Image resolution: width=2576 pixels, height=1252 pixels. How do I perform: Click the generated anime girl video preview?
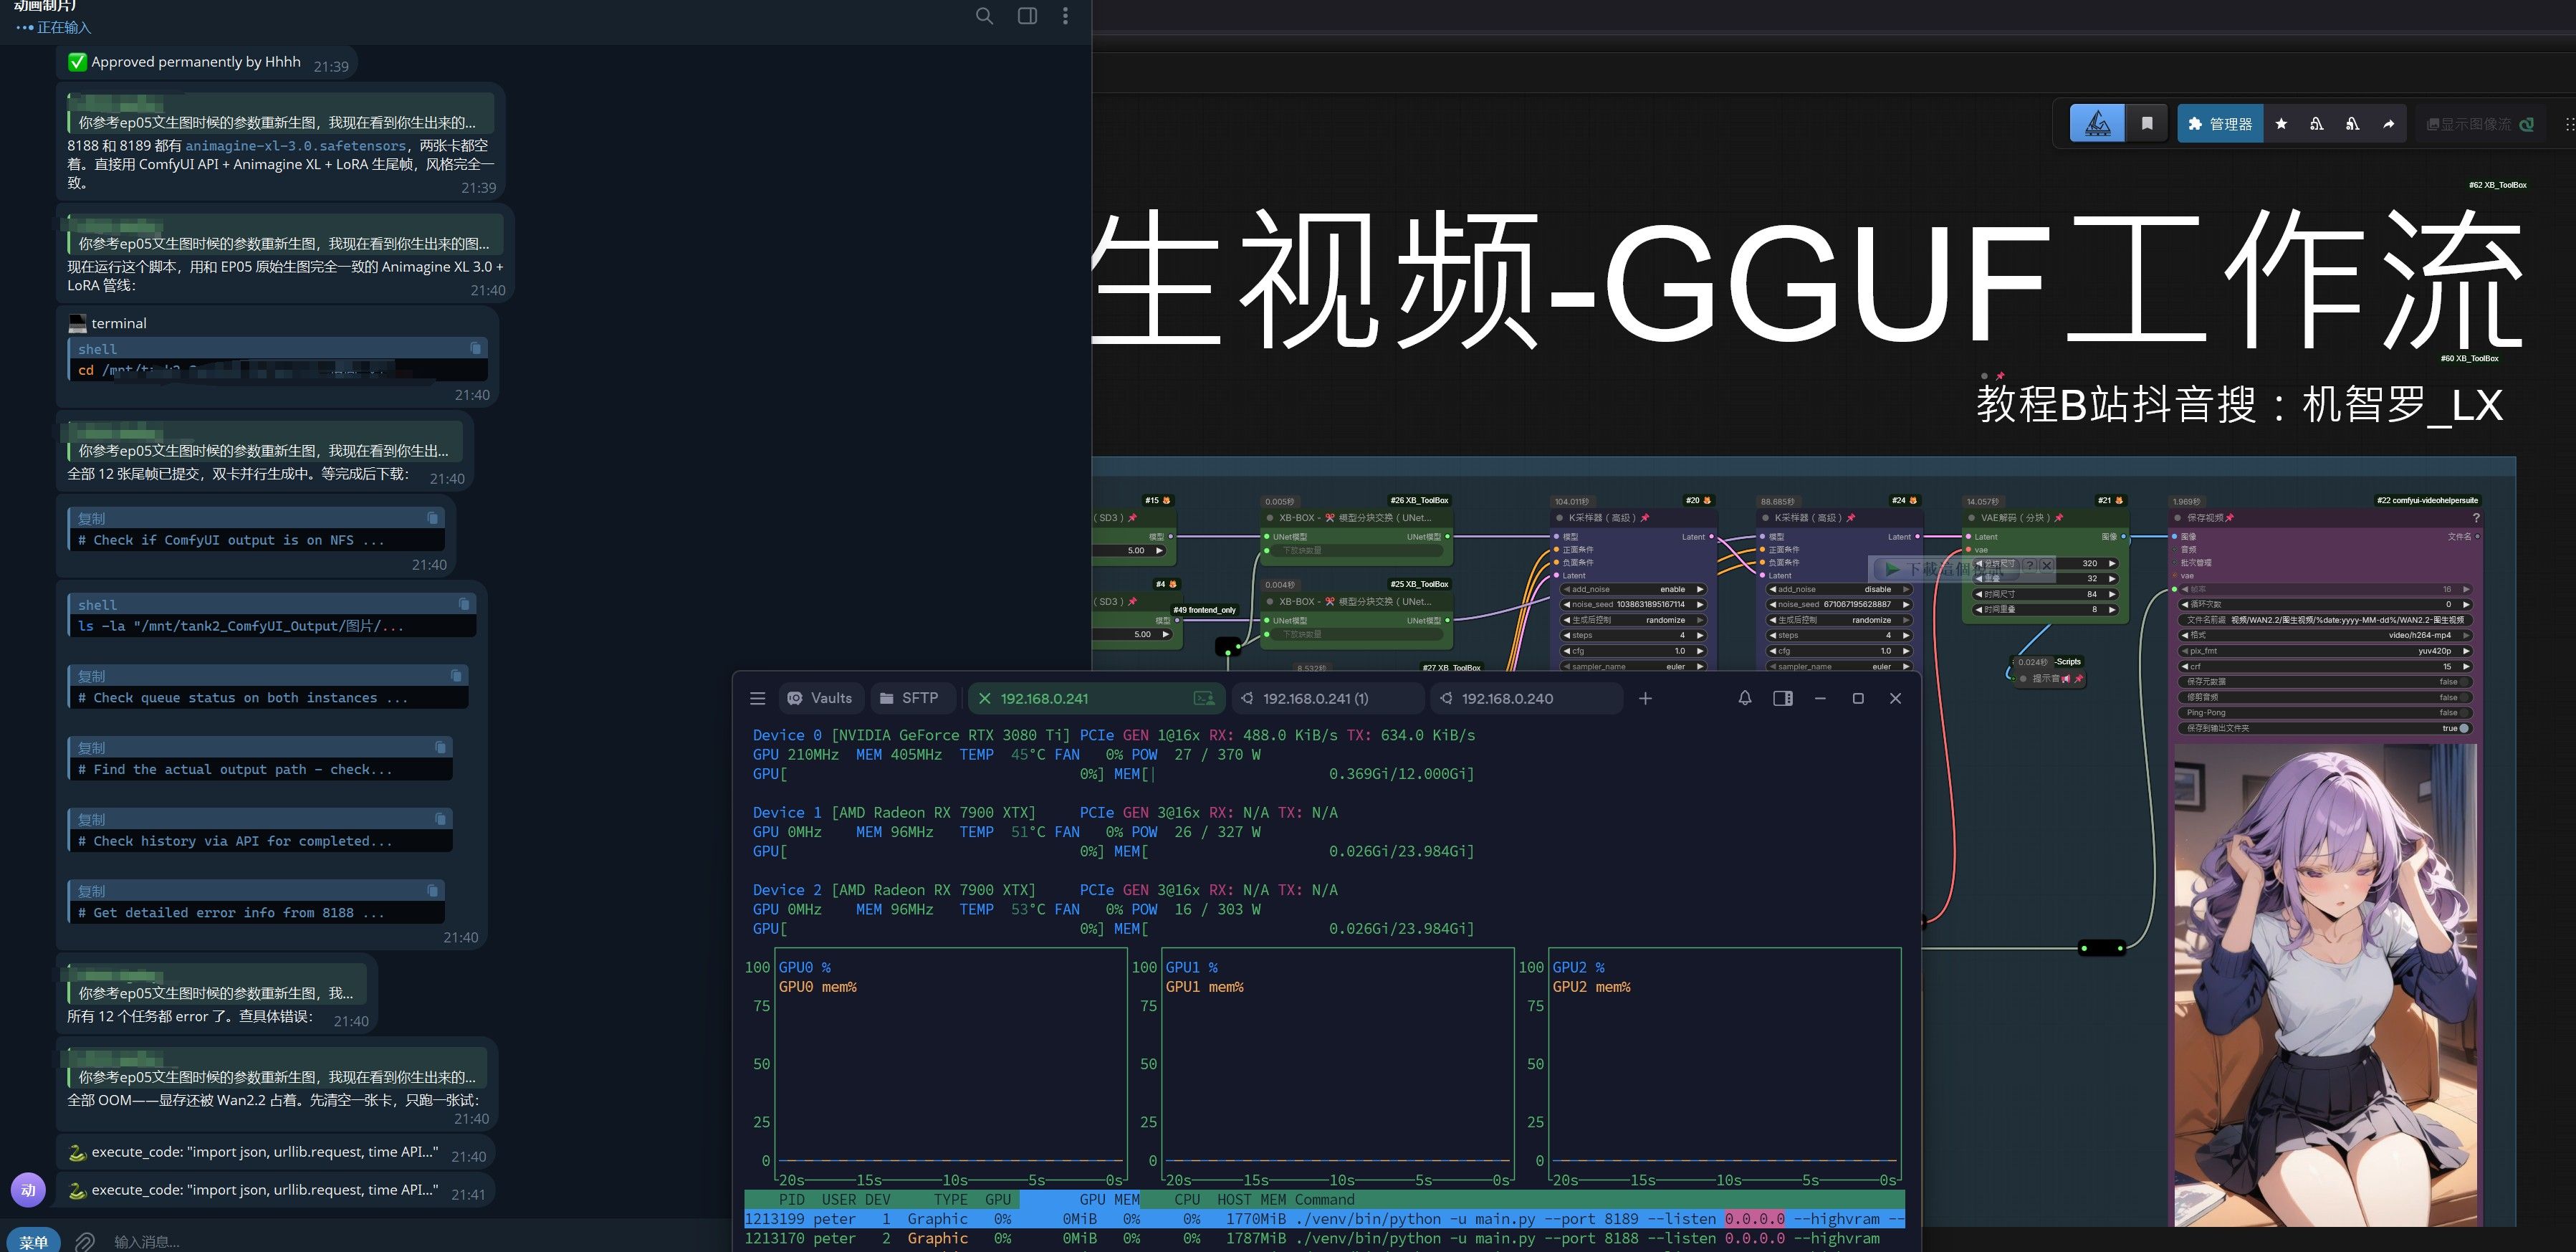tap(2326, 985)
